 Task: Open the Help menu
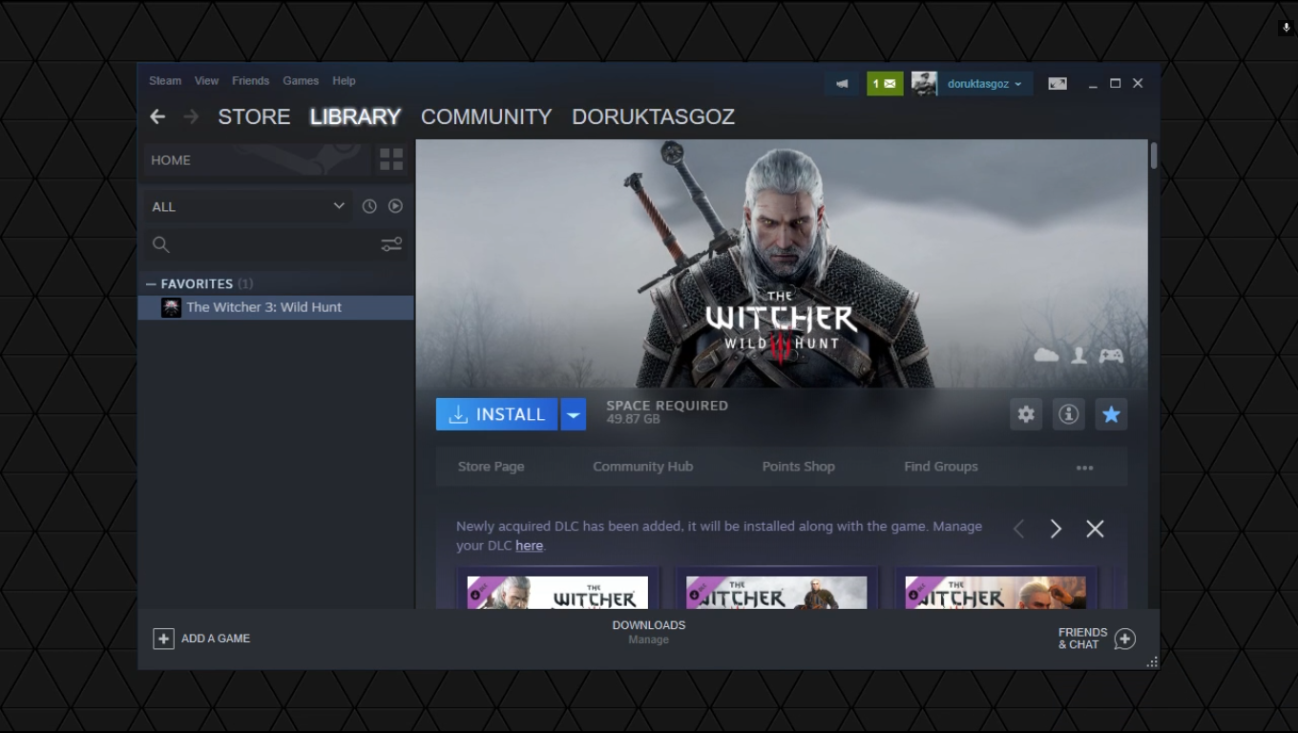[x=344, y=81]
